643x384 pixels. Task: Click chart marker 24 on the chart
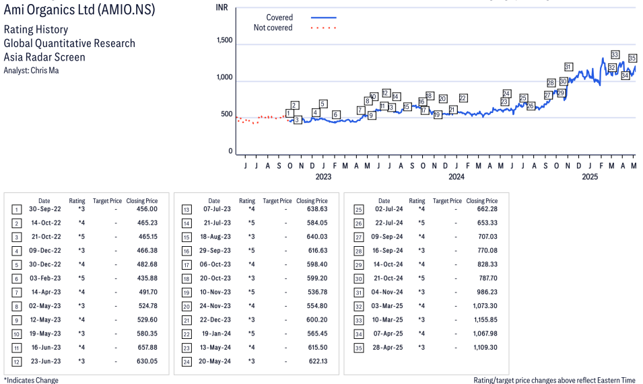pos(506,93)
